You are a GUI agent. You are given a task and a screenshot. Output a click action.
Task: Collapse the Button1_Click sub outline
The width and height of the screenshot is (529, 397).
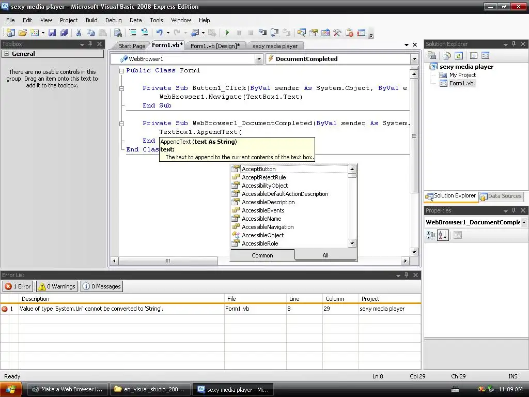(x=121, y=88)
